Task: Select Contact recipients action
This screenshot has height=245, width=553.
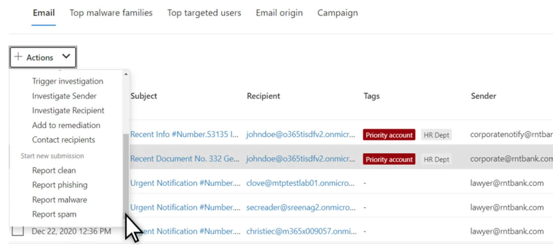Action: (63, 140)
